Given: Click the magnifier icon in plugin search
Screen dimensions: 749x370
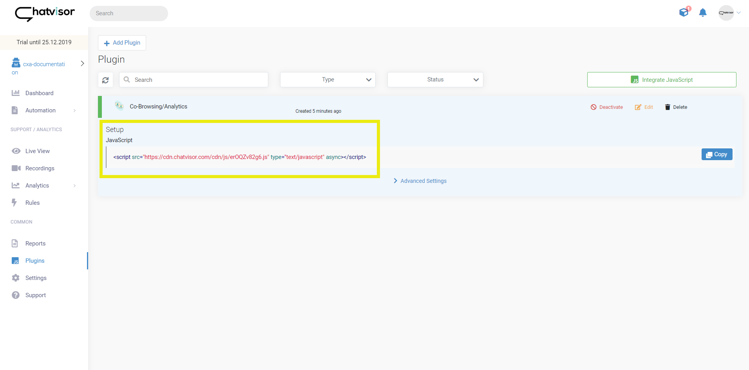Looking at the screenshot, I should point(127,79).
